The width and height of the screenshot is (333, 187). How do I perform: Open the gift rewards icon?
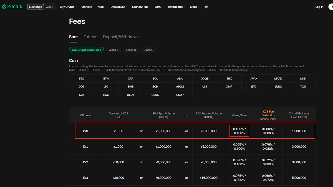tap(206, 7)
